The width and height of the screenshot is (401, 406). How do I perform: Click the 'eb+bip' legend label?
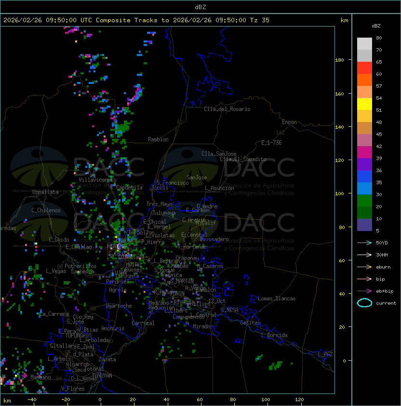385,291
